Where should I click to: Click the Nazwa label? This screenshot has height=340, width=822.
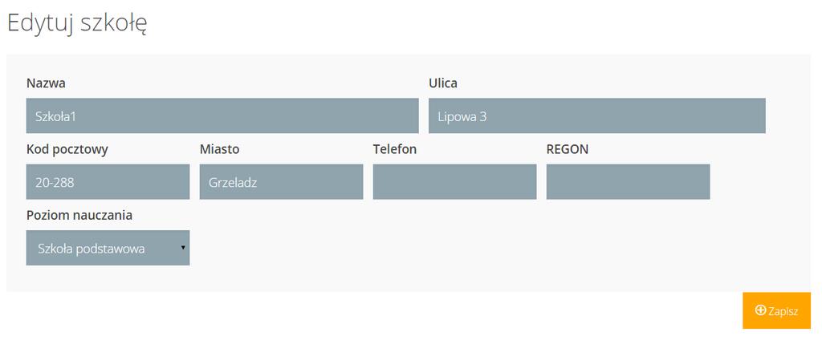[46, 83]
